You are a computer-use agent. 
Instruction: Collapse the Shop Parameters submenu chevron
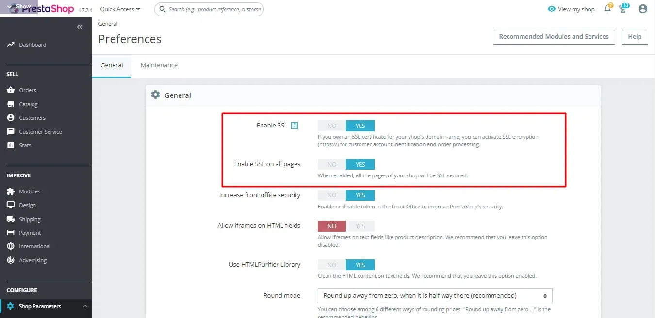point(85,306)
